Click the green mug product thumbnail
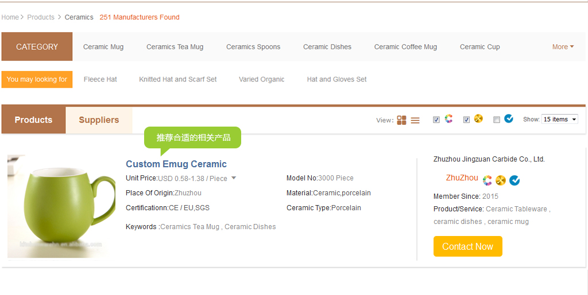This screenshot has width=588, height=295. tap(61, 206)
